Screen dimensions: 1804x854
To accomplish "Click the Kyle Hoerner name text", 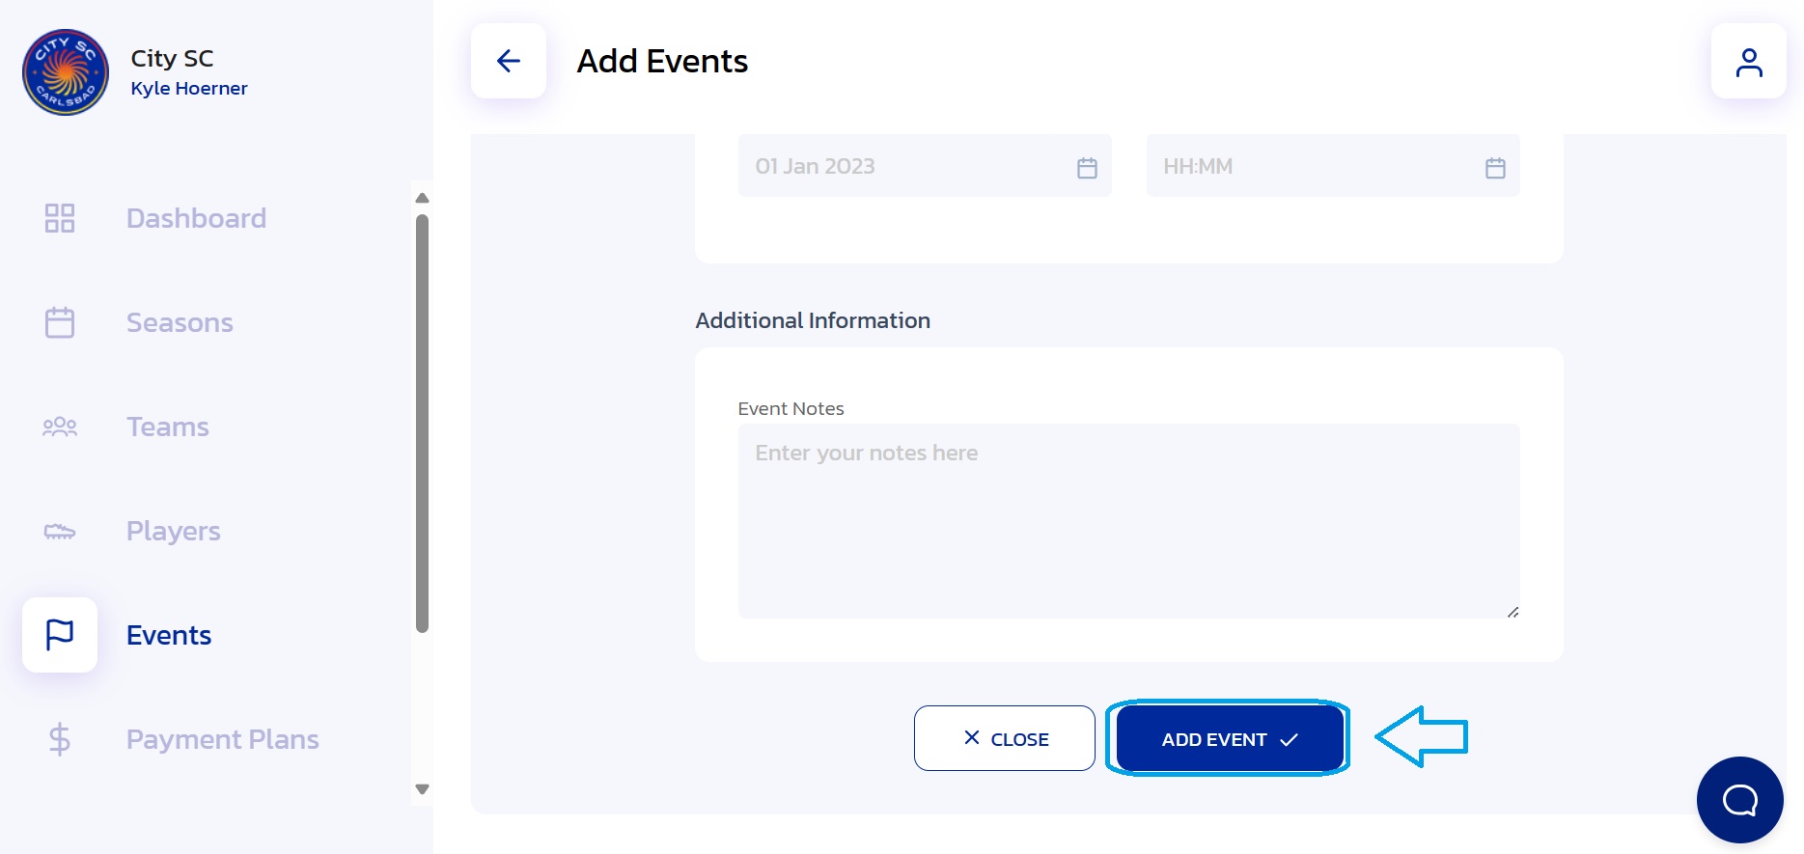I will point(189,88).
